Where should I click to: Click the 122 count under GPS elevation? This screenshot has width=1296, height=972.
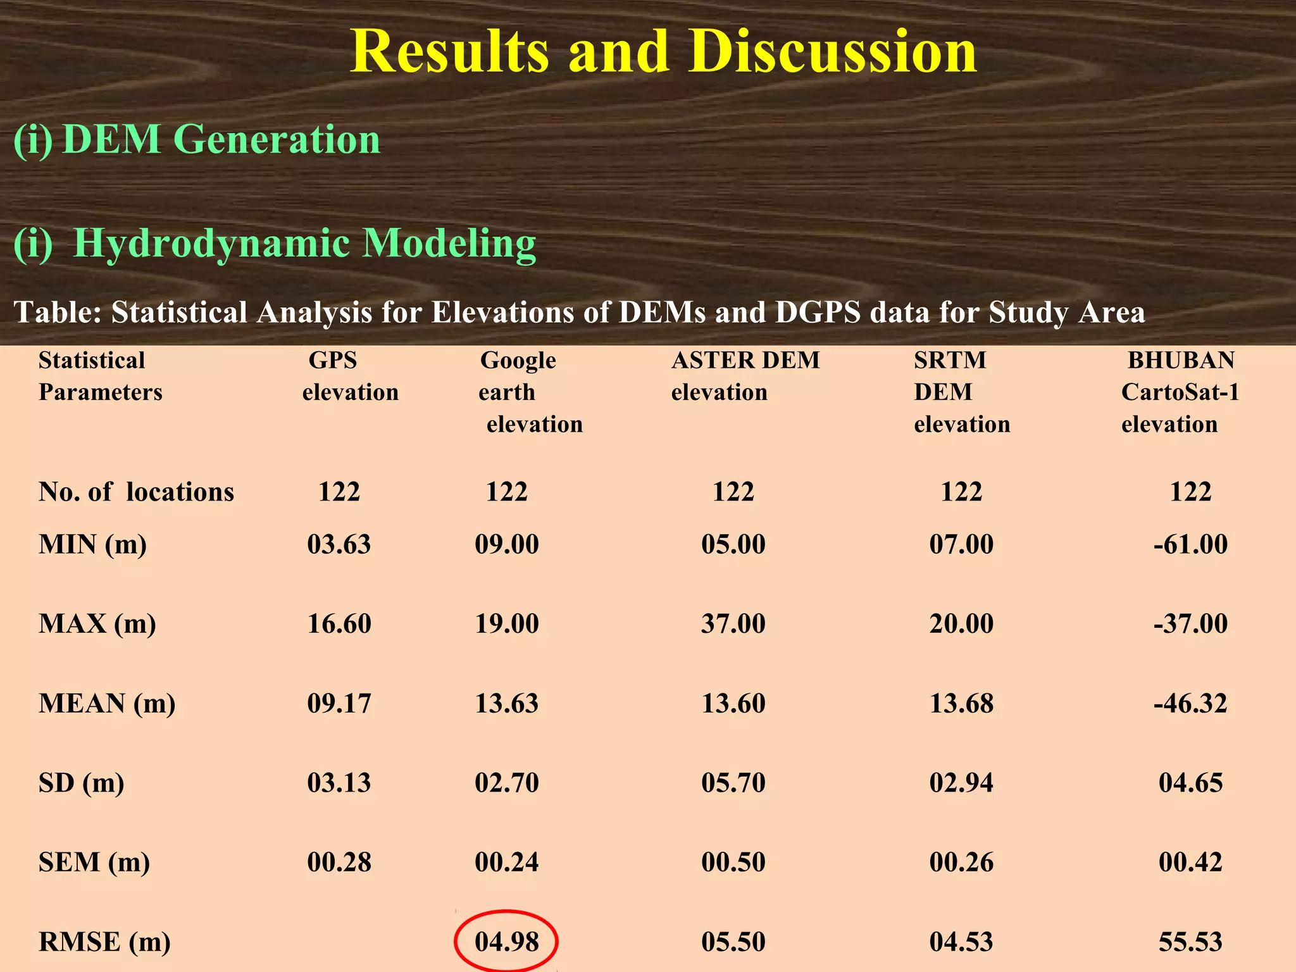point(339,492)
